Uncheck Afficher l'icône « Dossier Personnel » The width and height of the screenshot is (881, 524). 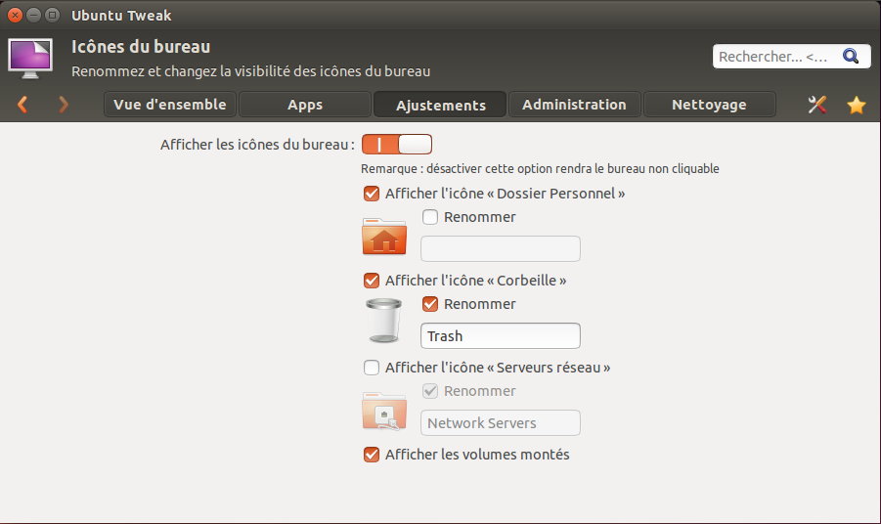pos(372,194)
